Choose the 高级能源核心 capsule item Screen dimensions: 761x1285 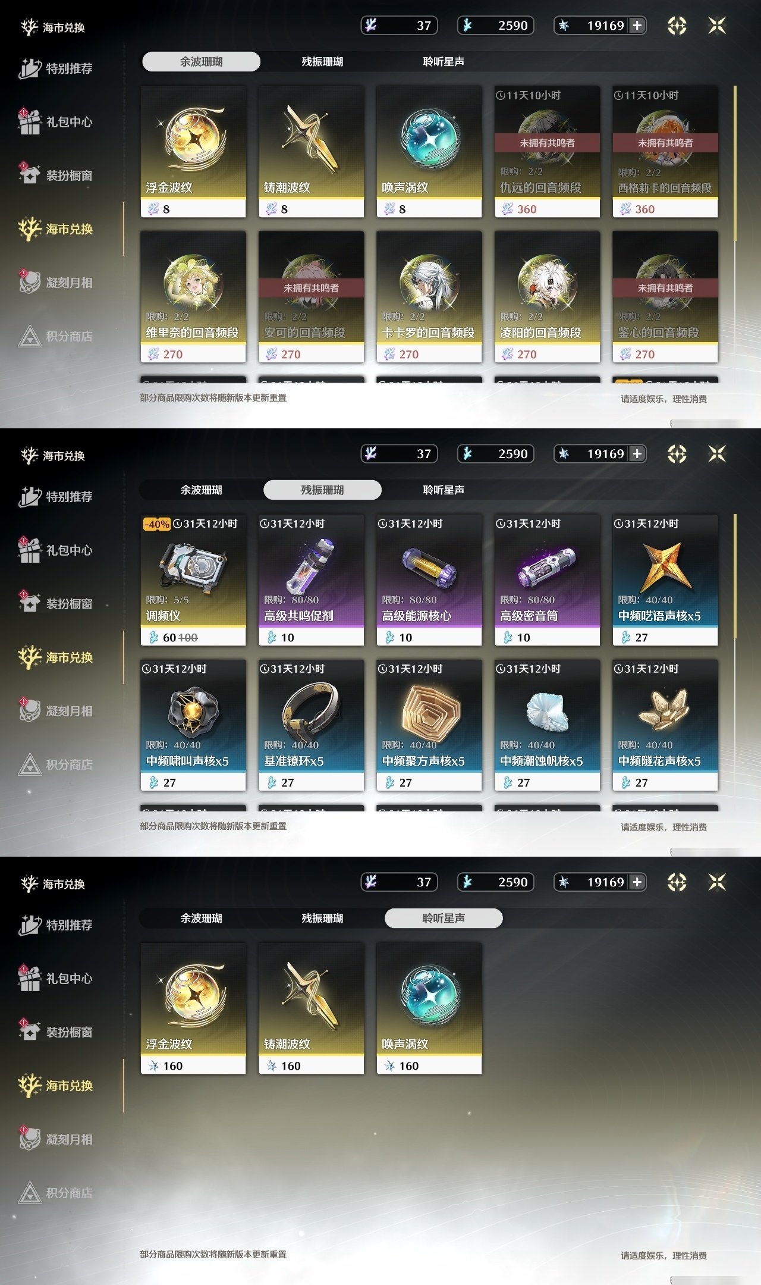[x=429, y=580]
